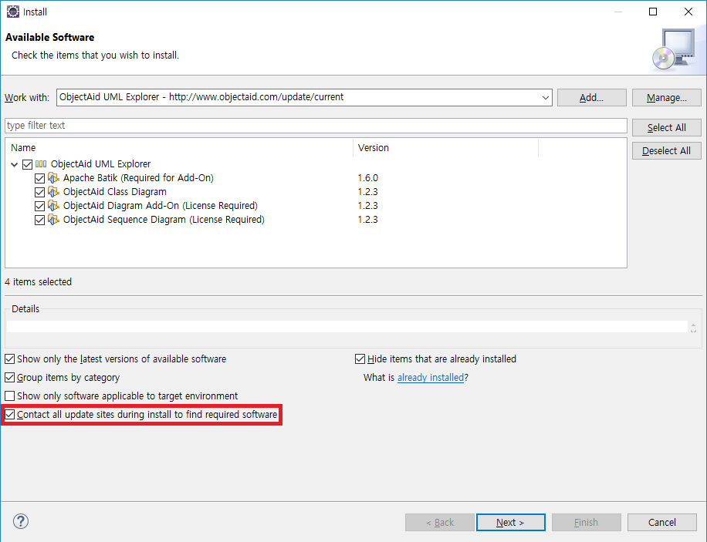Viewport: 707px width, 542px height.
Task: Uncheck the ObjectAid Sequence Diagram checkbox
Action: (x=39, y=221)
